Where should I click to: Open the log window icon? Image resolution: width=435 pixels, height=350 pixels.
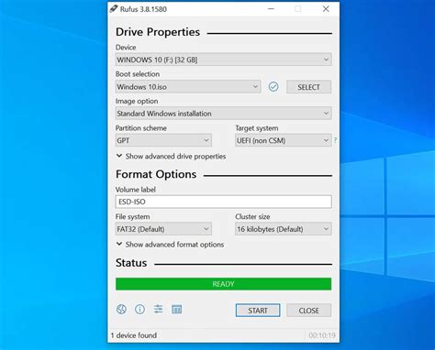177,310
